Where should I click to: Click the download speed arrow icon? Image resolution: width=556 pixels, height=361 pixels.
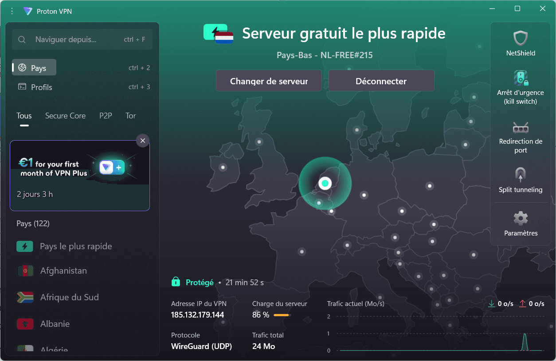tap(491, 304)
